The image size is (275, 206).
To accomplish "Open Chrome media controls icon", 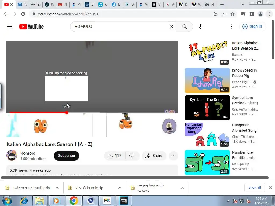I will coord(243,14).
